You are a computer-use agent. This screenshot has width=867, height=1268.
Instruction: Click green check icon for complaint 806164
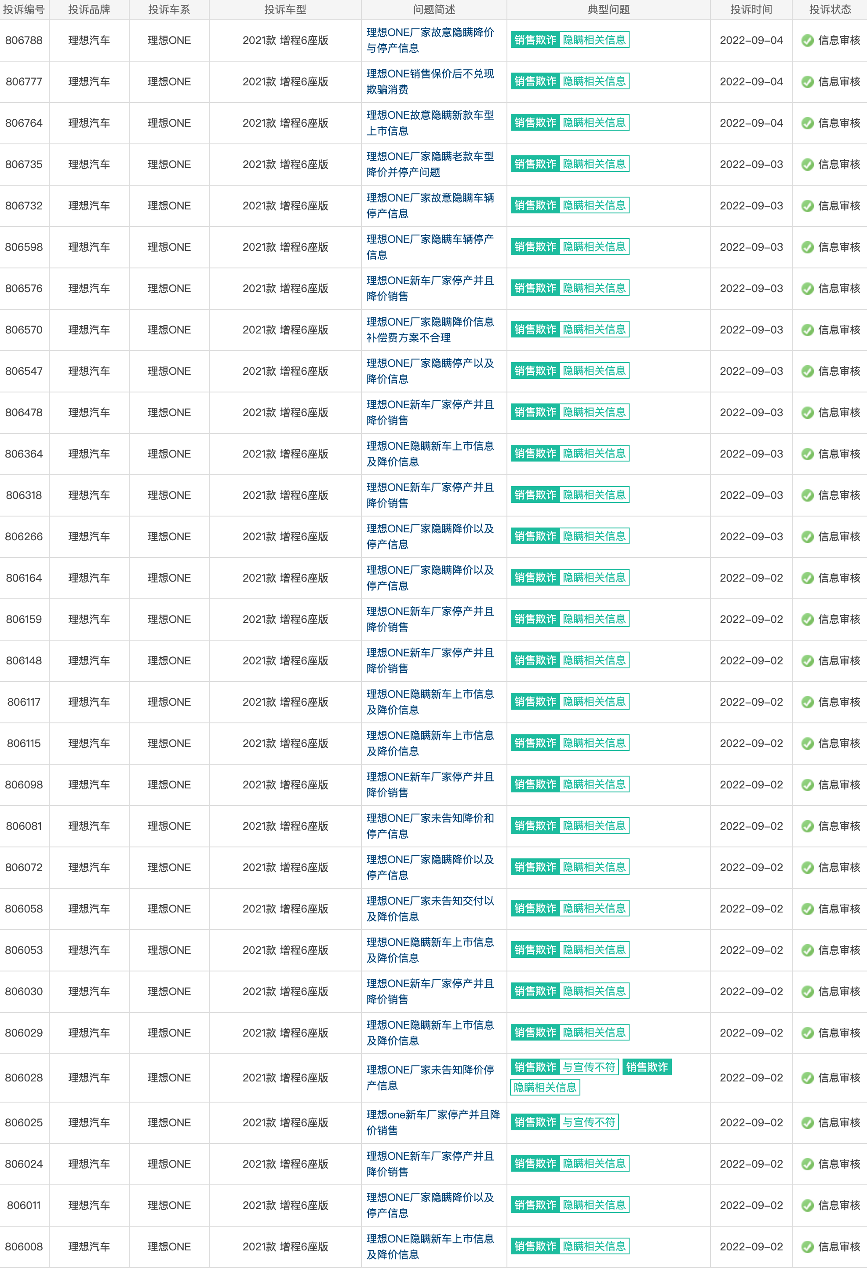point(808,579)
